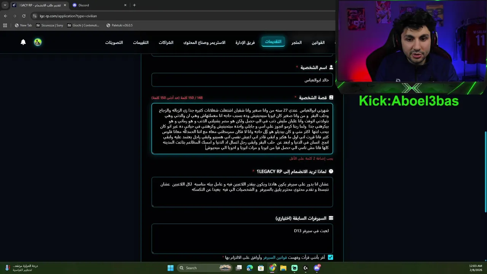Open Microsoft Edge from the taskbar
This screenshot has width=487, height=274.
coord(250,268)
